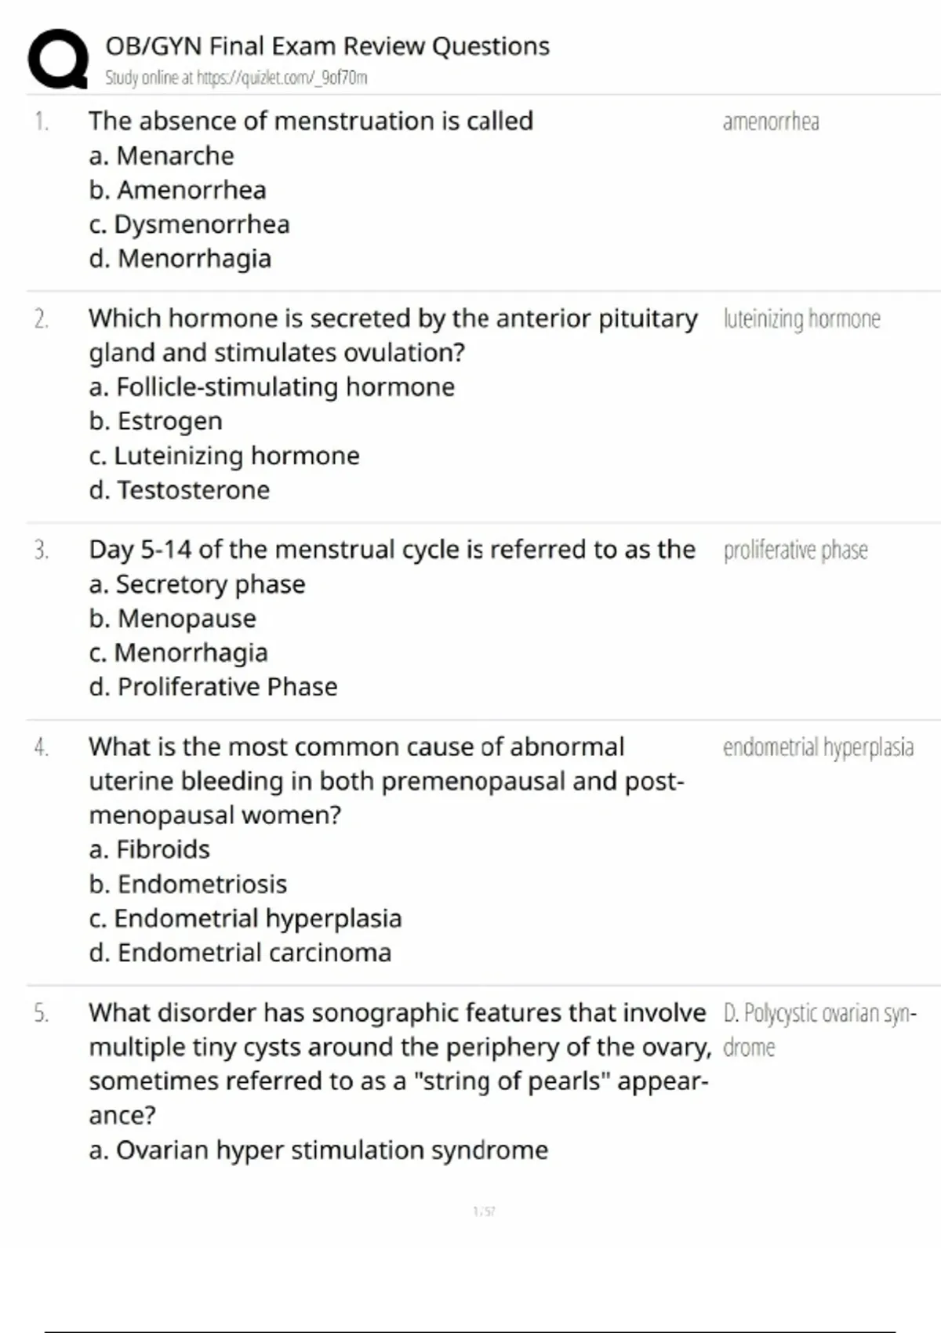Select option d. Proliferative Phase
Screen dimensions: 941x1333
click(x=213, y=687)
